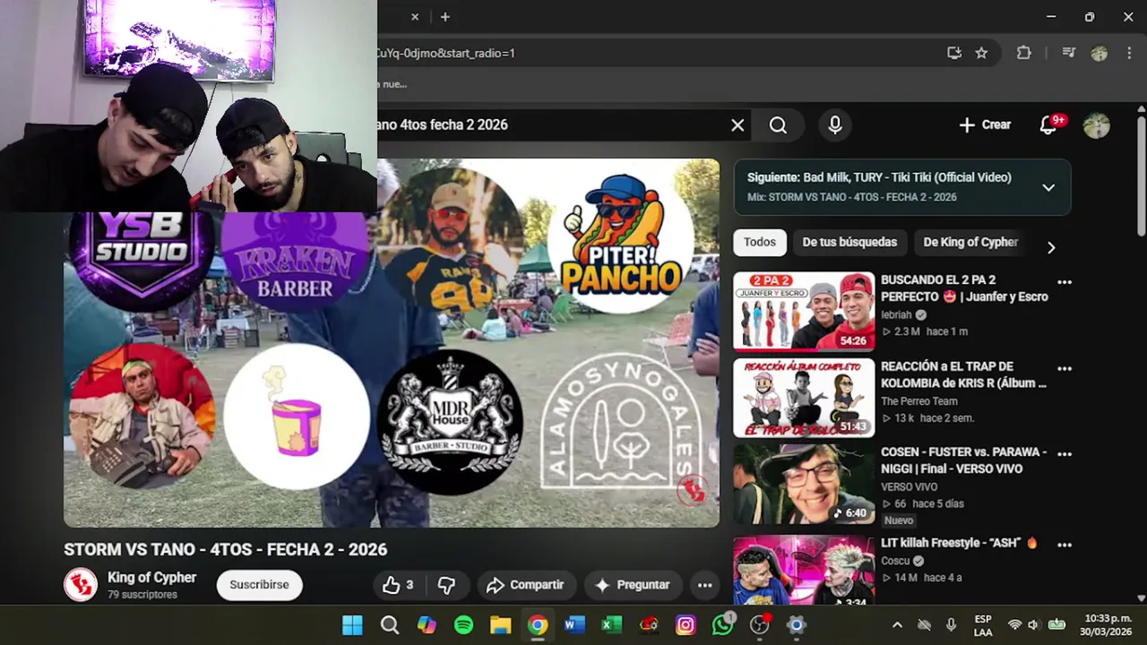Open VERSO VIVO channel name

click(x=909, y=487)
